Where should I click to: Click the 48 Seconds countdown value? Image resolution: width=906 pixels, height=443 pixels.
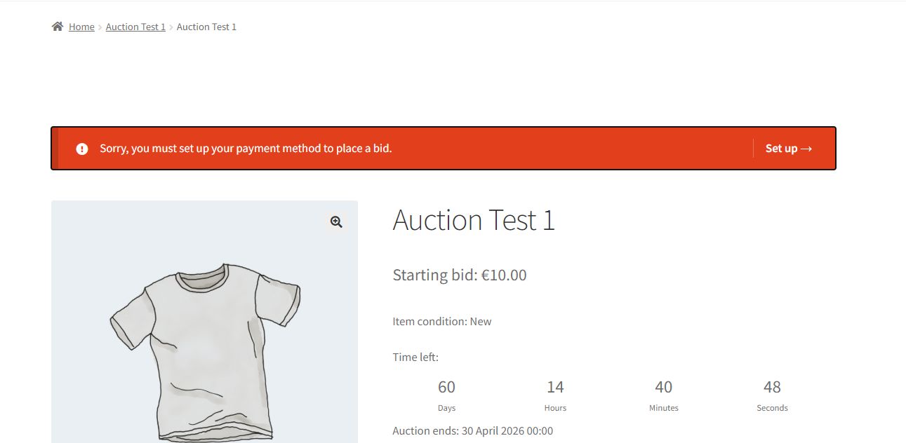(772, 388)
